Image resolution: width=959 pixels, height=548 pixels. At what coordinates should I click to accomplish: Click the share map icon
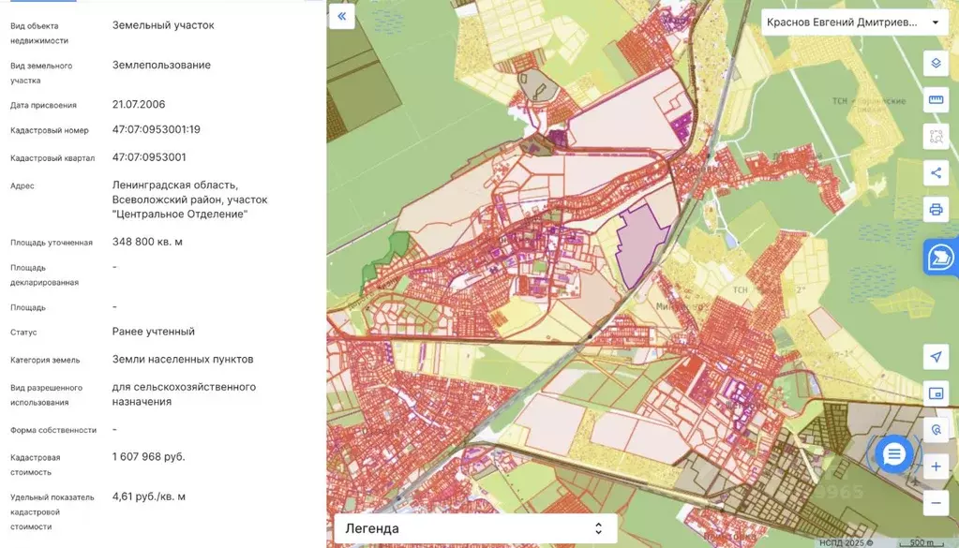(936, 173)
